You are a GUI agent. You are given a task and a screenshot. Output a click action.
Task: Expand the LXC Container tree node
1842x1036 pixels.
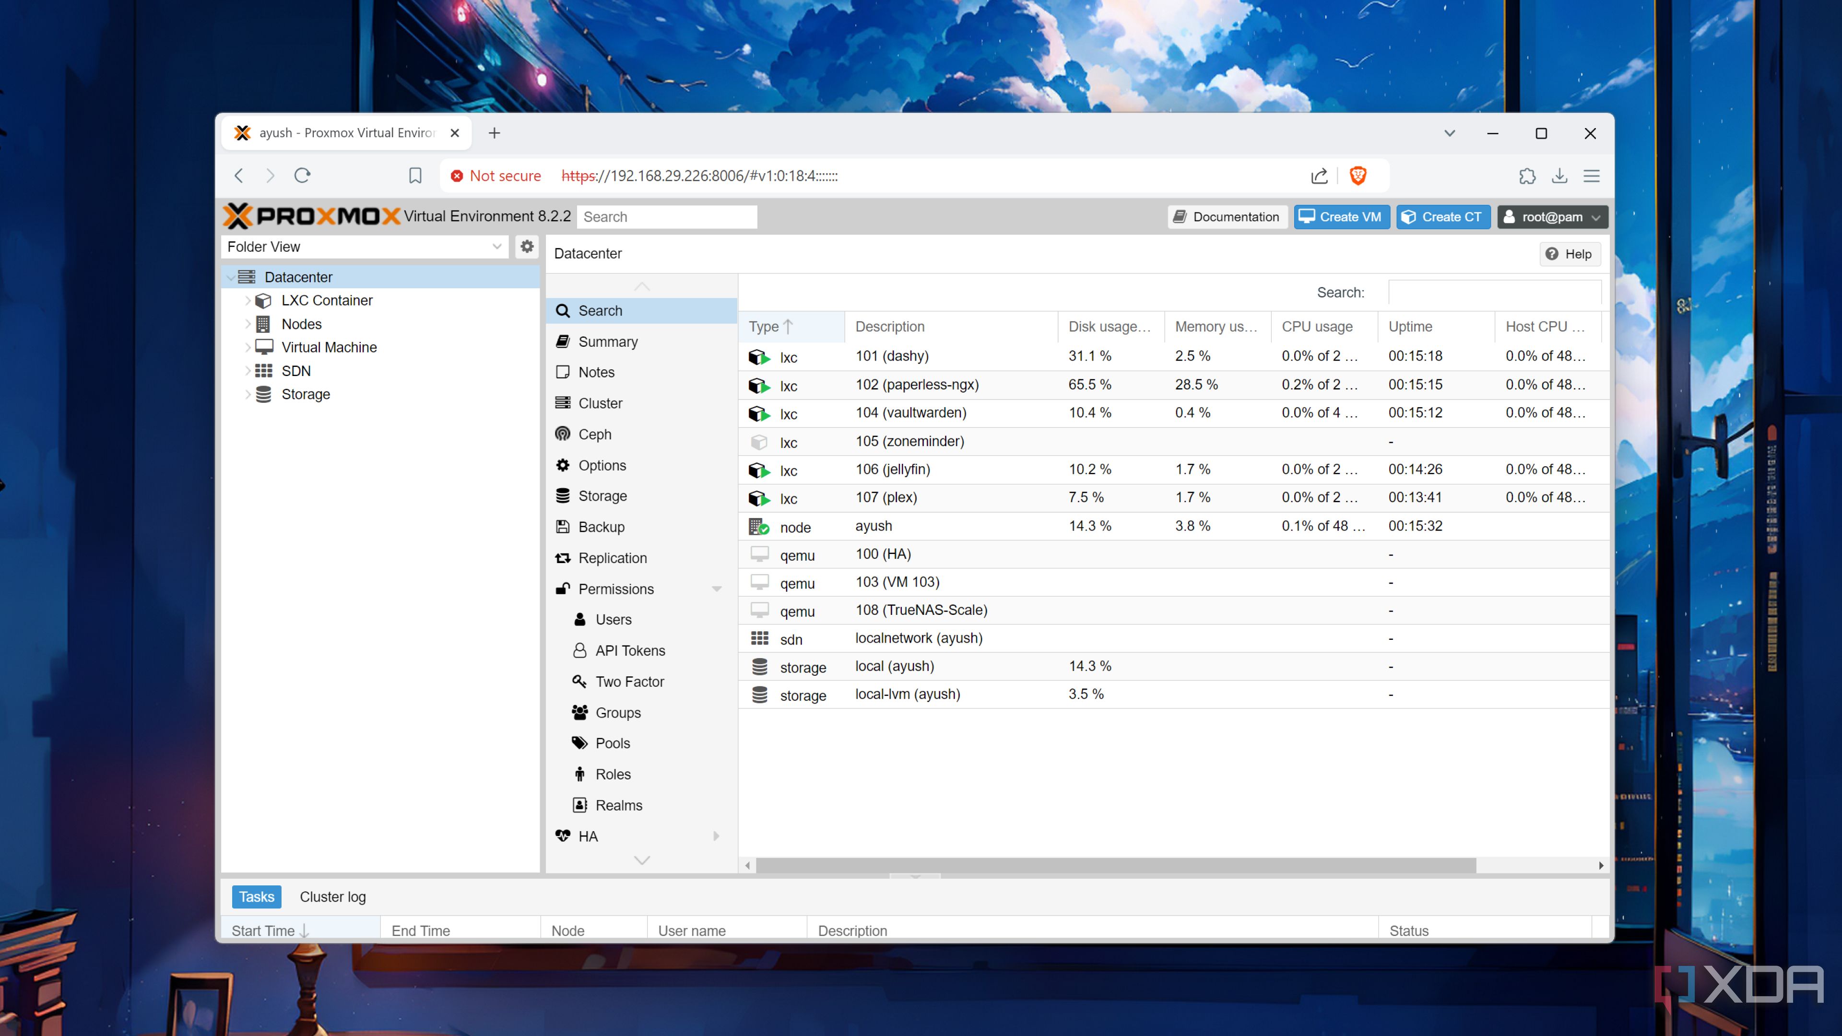(x=248, y=300)
